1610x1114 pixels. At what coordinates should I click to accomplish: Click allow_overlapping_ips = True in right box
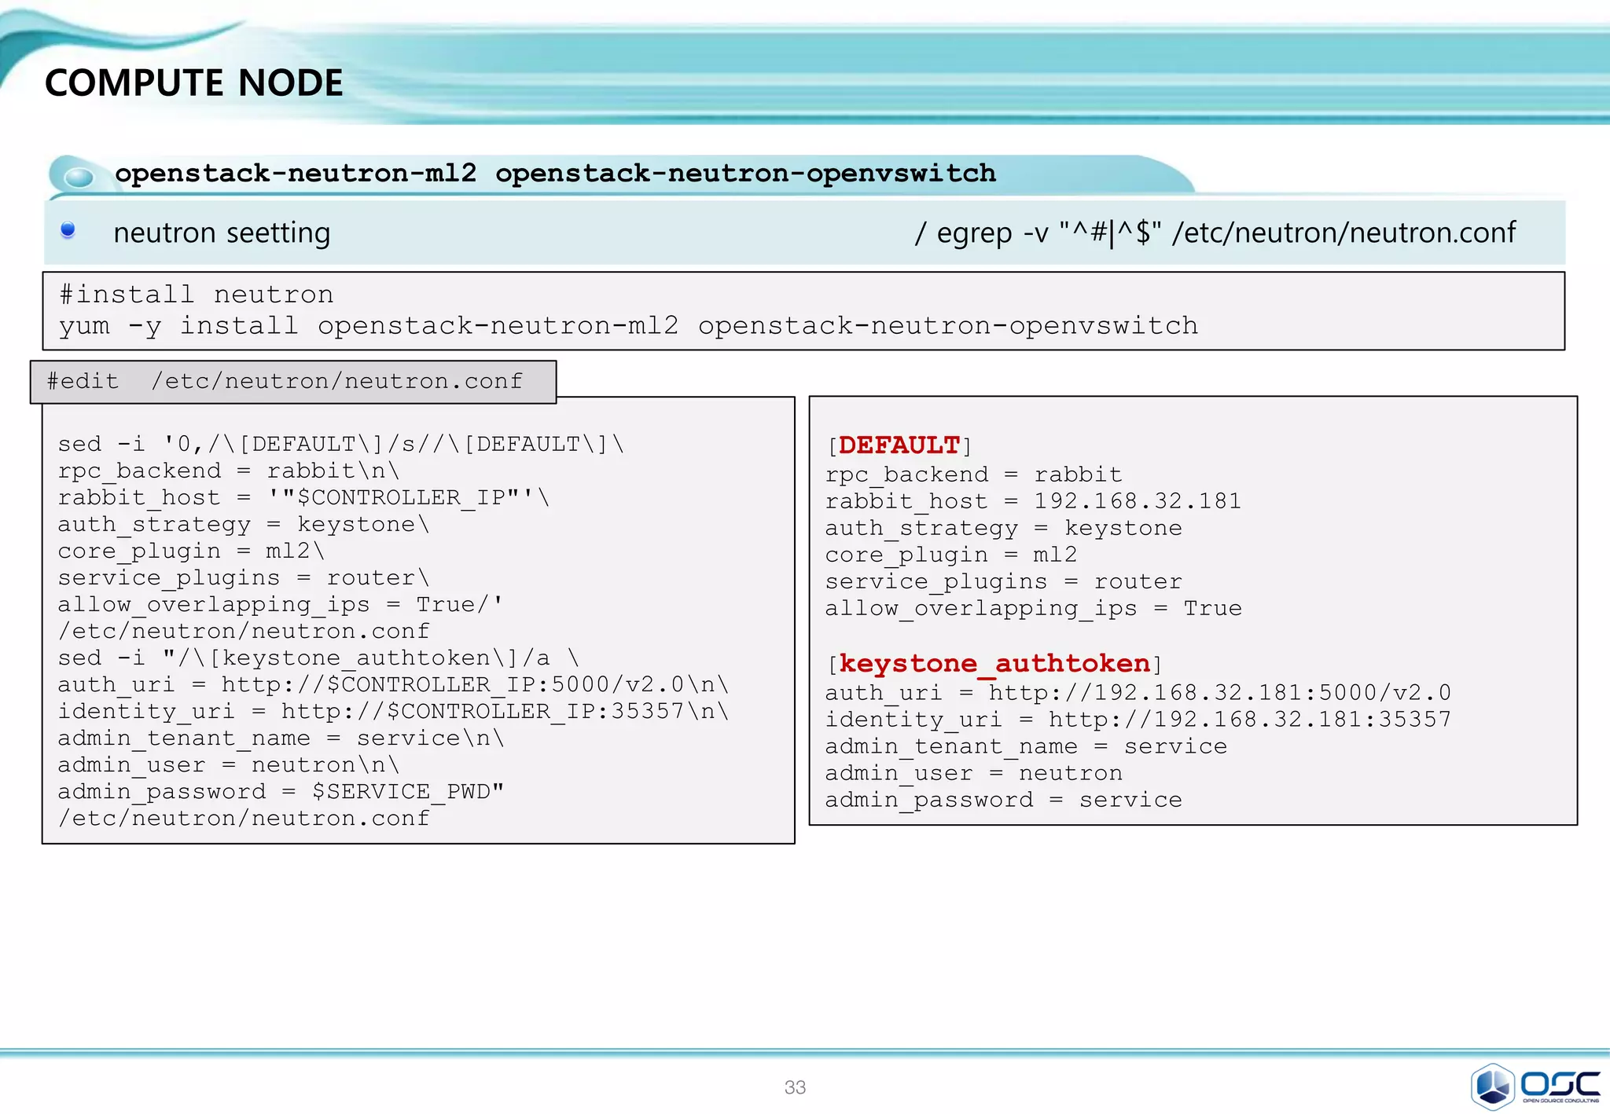[1033, 608]
